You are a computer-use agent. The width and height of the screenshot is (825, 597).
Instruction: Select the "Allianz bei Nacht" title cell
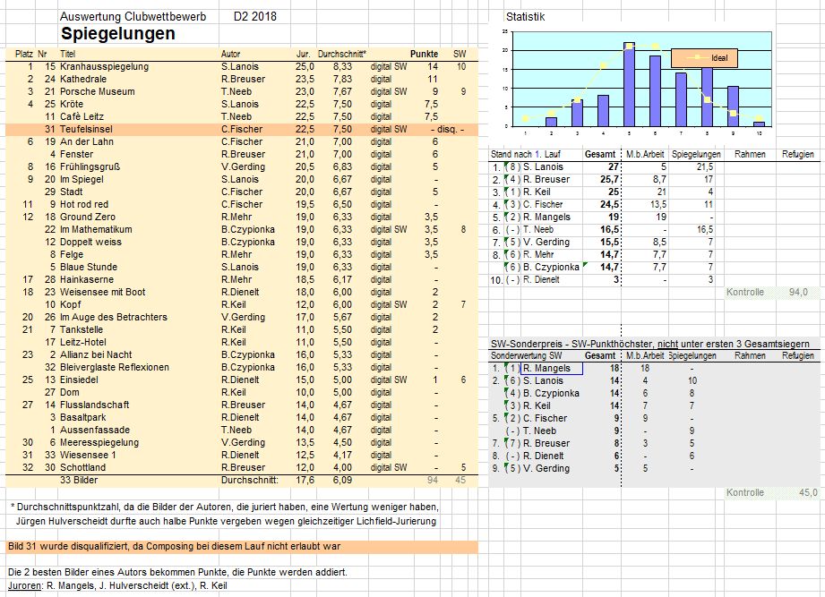pos(96,354)
